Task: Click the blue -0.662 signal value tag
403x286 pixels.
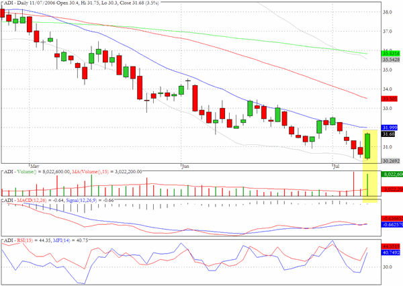Action: 392,225
